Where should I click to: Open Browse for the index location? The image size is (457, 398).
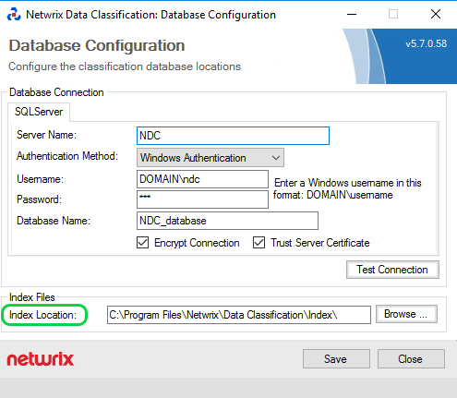(x=406, y=314)
